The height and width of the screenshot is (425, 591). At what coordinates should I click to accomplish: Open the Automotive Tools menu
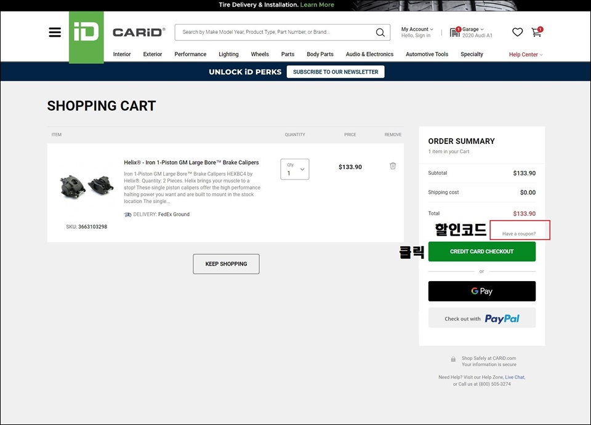pos(427,54)
